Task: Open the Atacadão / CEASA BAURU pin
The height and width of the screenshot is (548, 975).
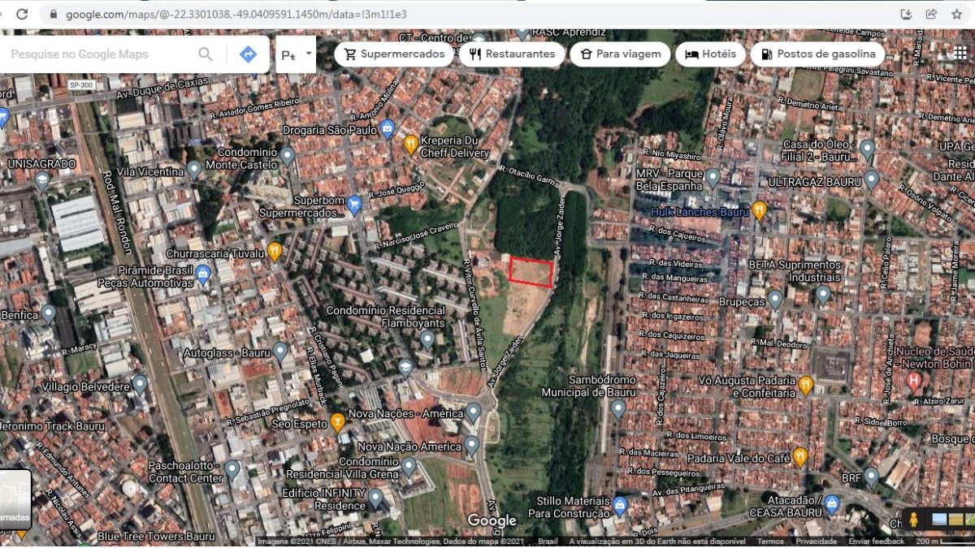Action: pyautogui.click(x=831, y=505)
